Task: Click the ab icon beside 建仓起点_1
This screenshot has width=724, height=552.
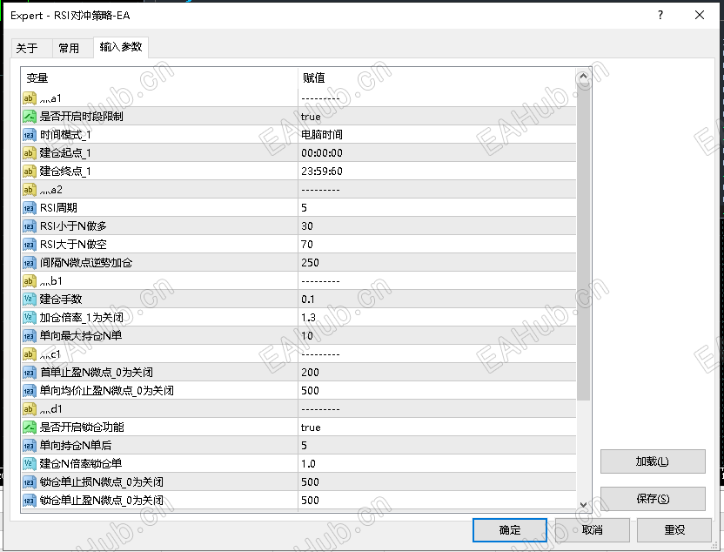Action: 28,153
